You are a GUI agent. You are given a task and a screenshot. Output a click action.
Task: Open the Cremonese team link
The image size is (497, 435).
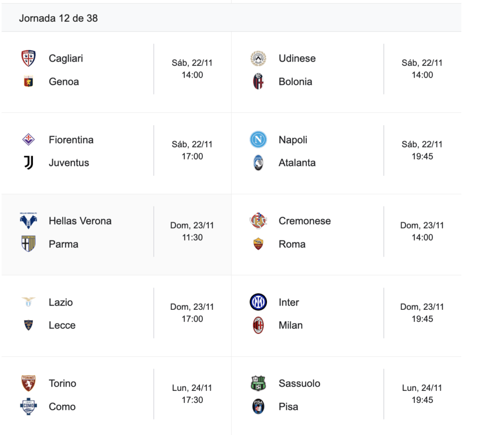304,221
